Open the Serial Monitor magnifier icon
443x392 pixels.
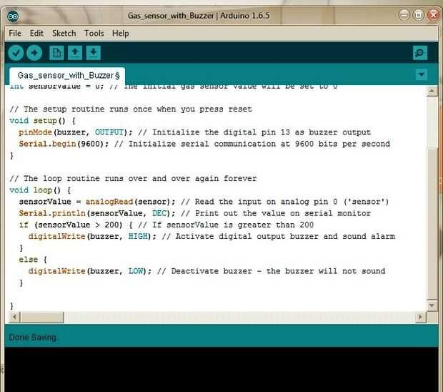(420, 53)
